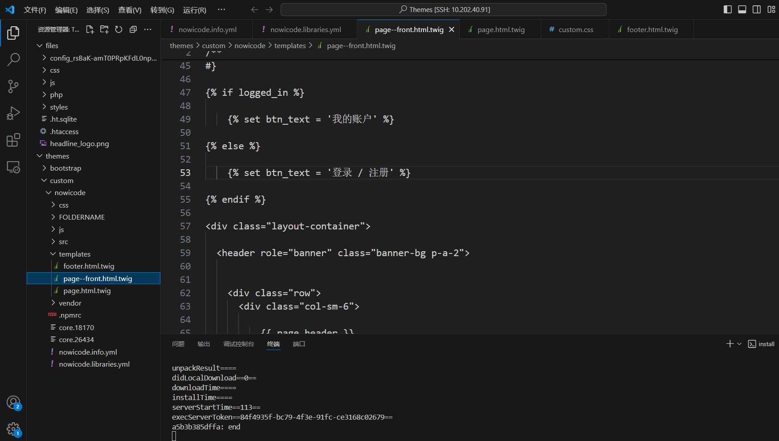Switch to 问题 panel tab

[x=178, y=344]
